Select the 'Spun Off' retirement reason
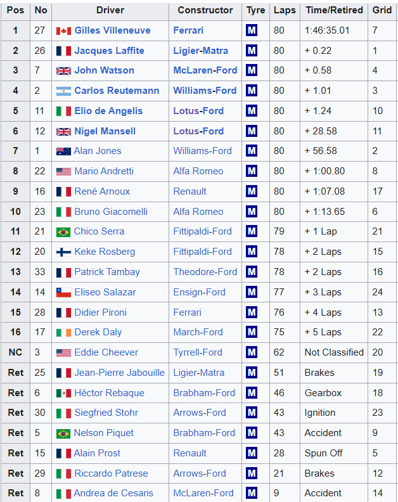Viewport: 398px width, 502px height. click(323, 453)
